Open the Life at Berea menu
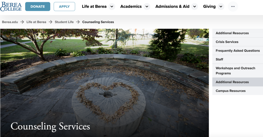Image resolution: width=263 pixels, height=137 pixels. (94, 6)
